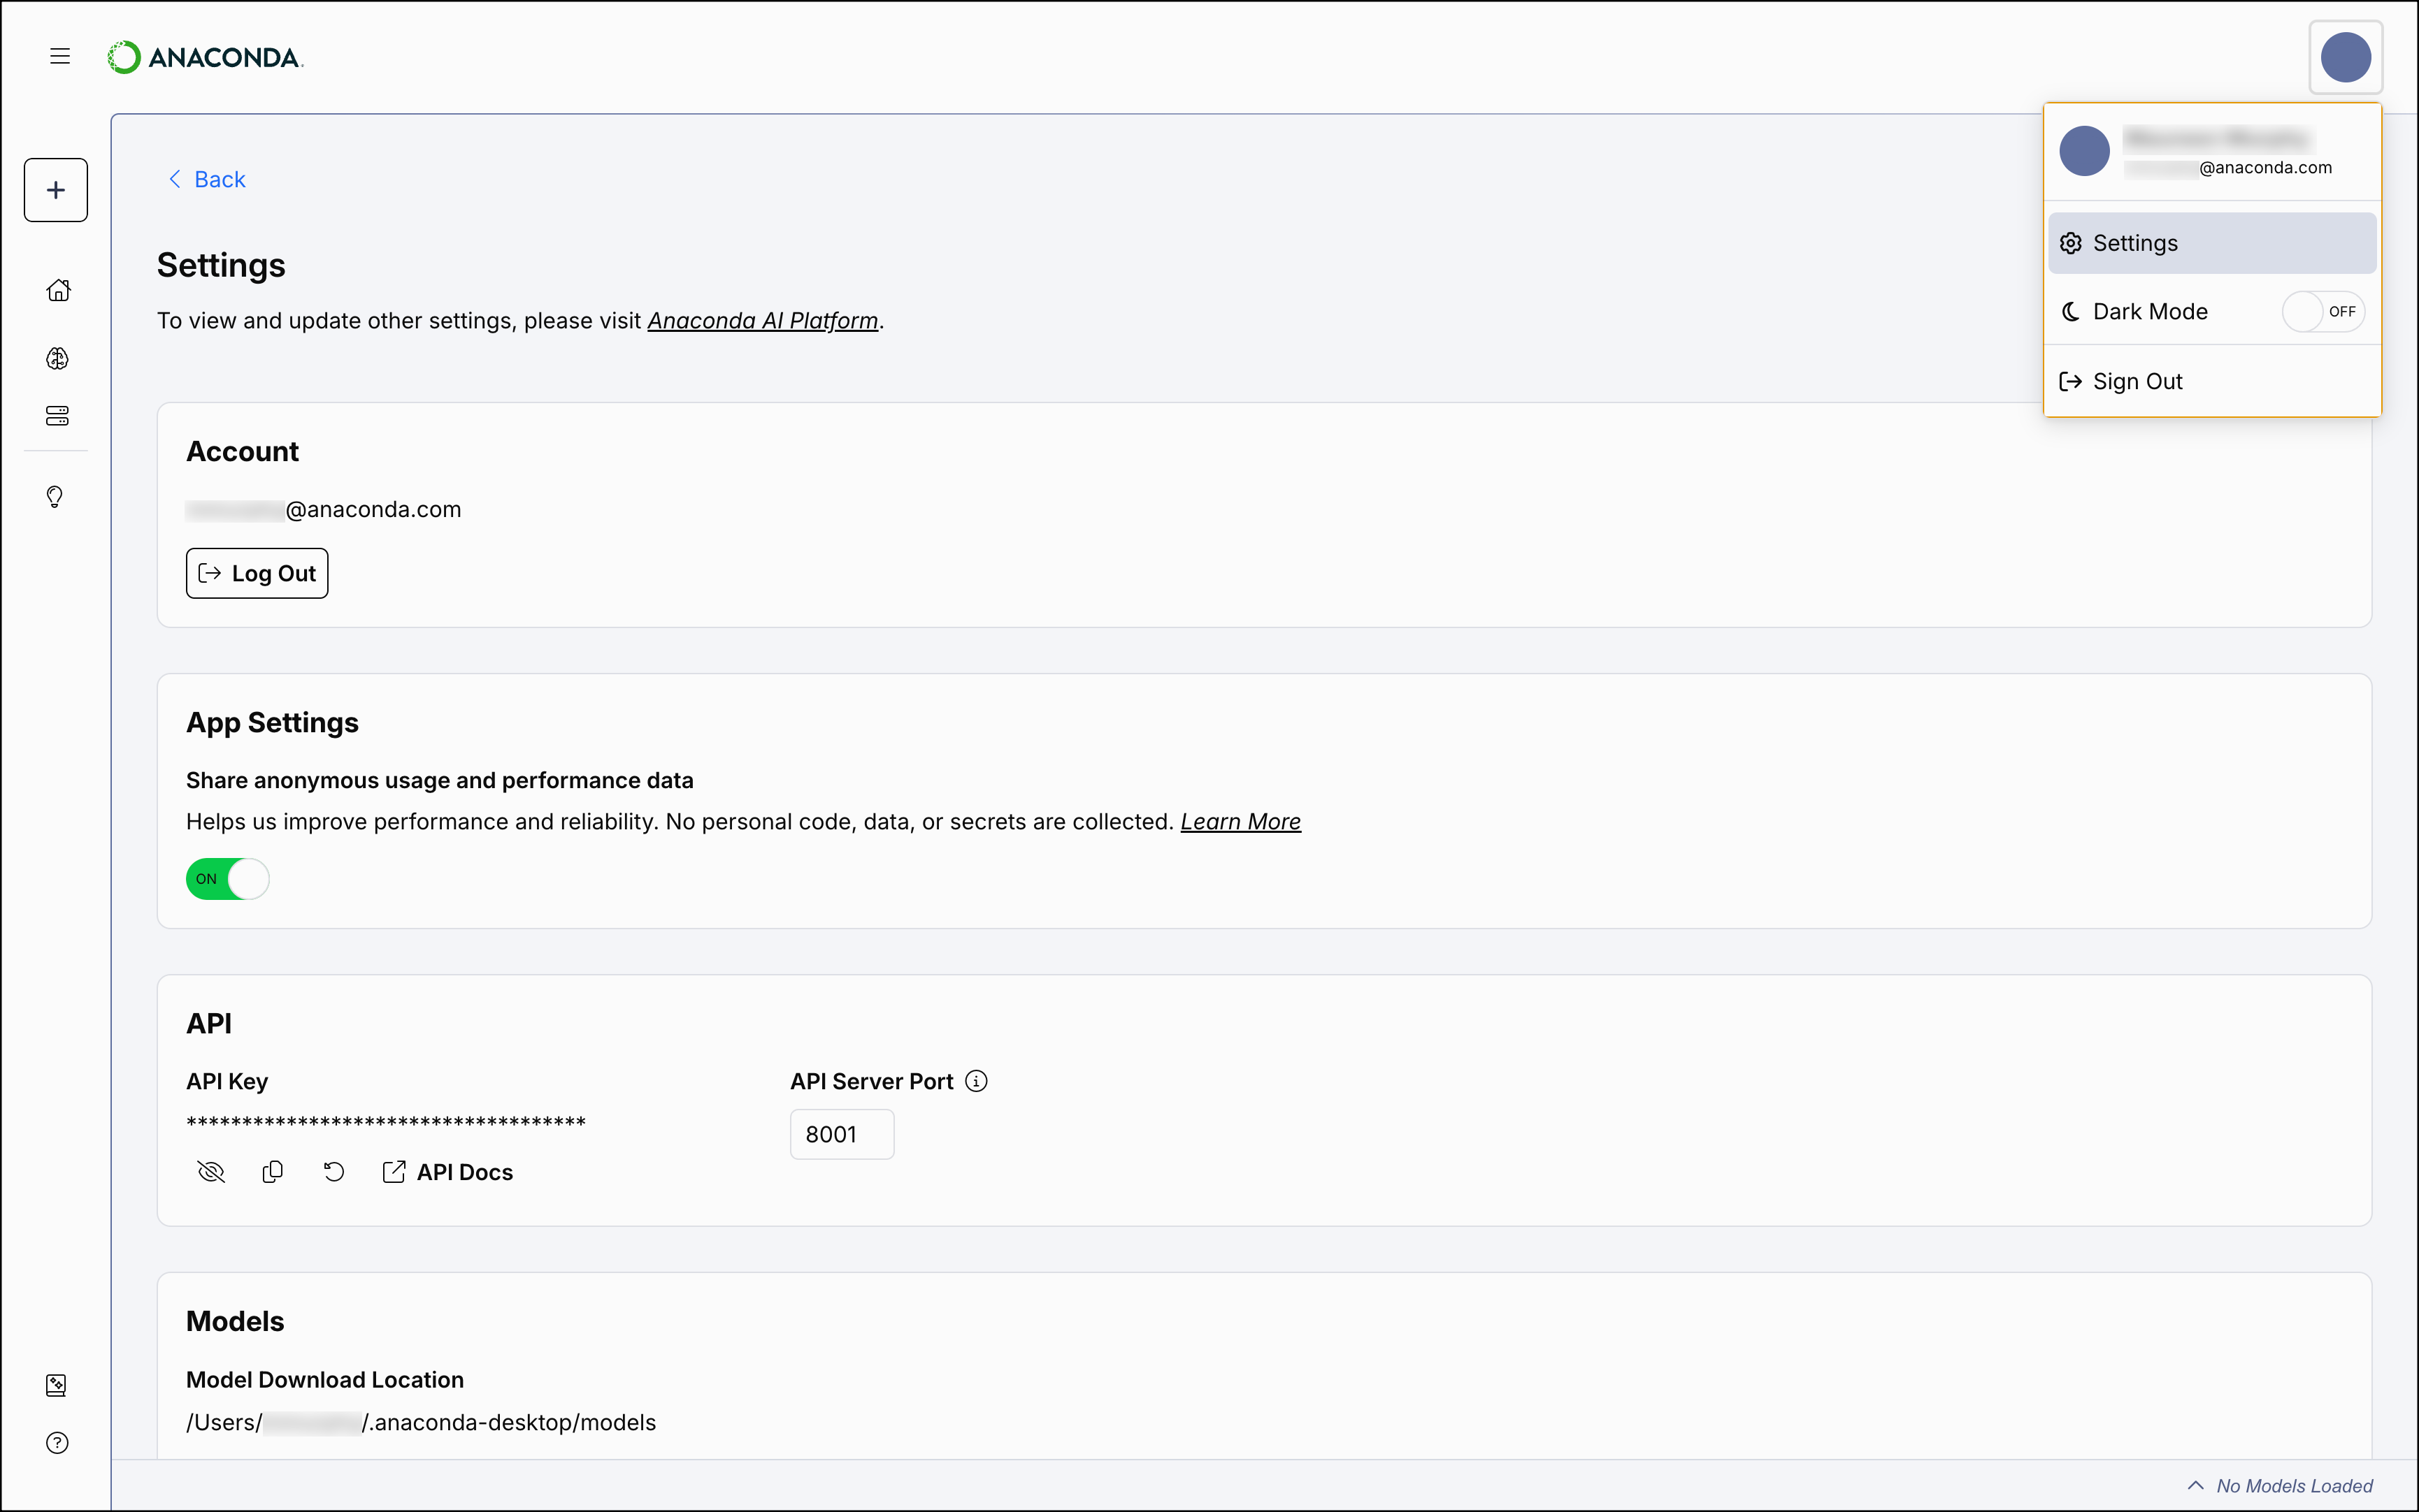This screenshot has height=1512, width=2419.
Task: Select the lightbulb tips icon
Action: [x=55, y=496]
